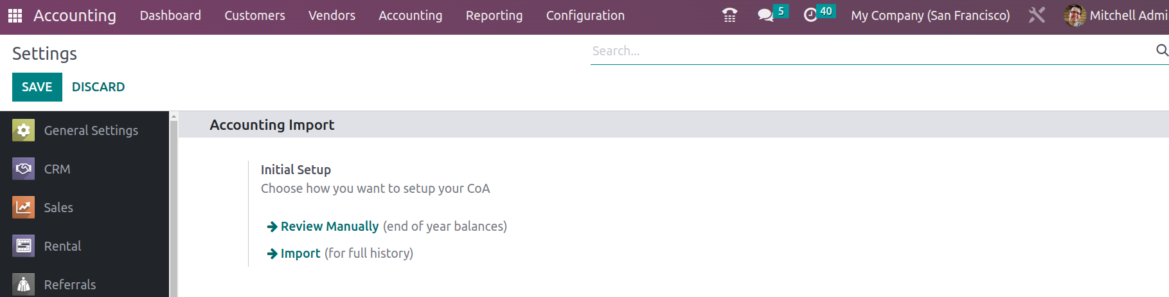Viewport: 1169px width, 297px height.
Task: Select General Settings gear icon
Action: tap(23, 130)
